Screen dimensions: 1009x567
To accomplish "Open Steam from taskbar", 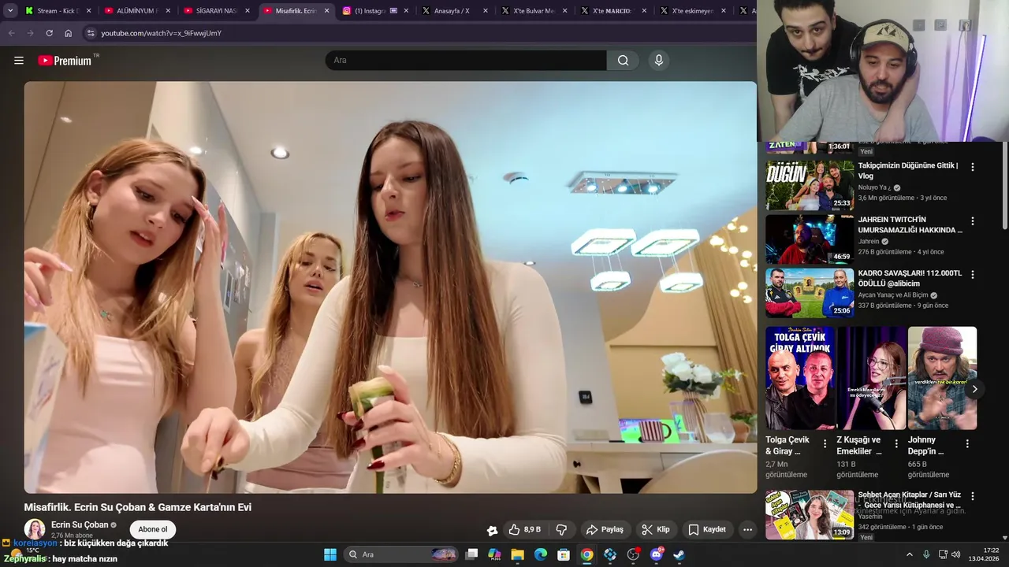I will click(679, 554).
